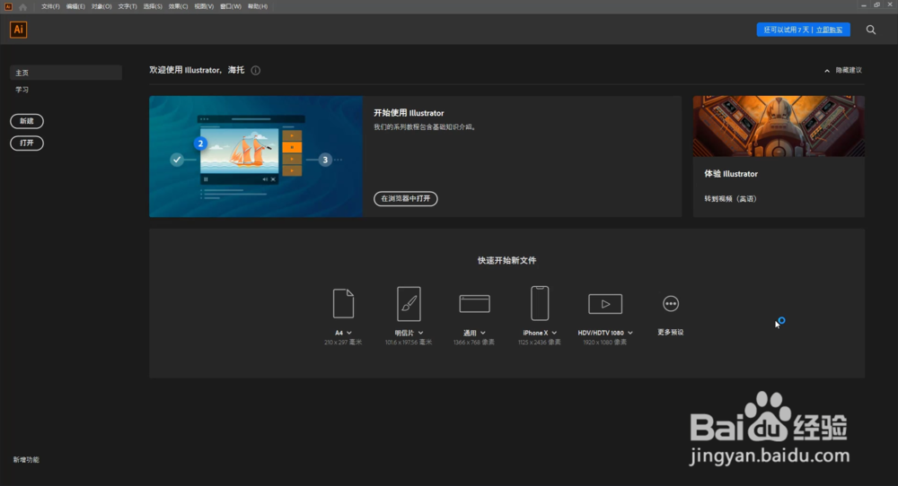Viewport: 898px width, 486px height.
Task: Collapse suggestions with 隐藏建议
Action: pyautogui.click(x=843, y=70)
